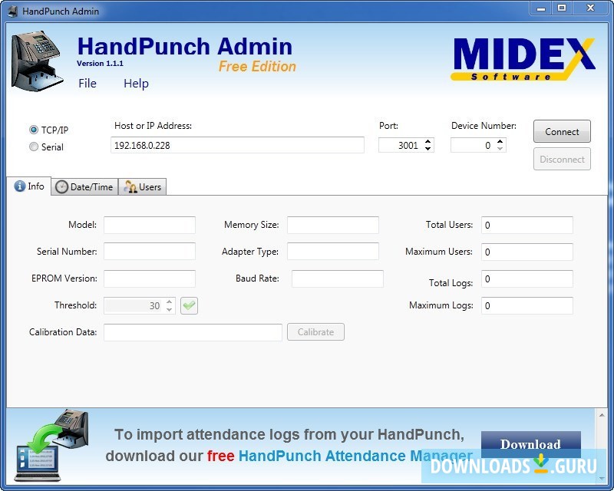Image resolution: width=614 pixels, height=491 pixels.
Task: Click the Serial Number field
Action: pos(150,252)
